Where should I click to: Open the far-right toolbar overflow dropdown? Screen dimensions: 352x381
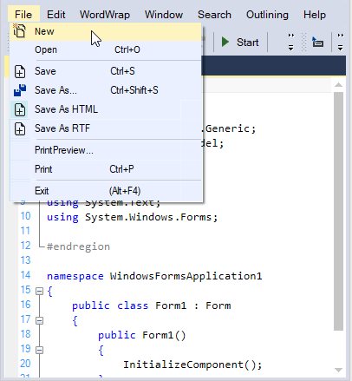point(341,42)
